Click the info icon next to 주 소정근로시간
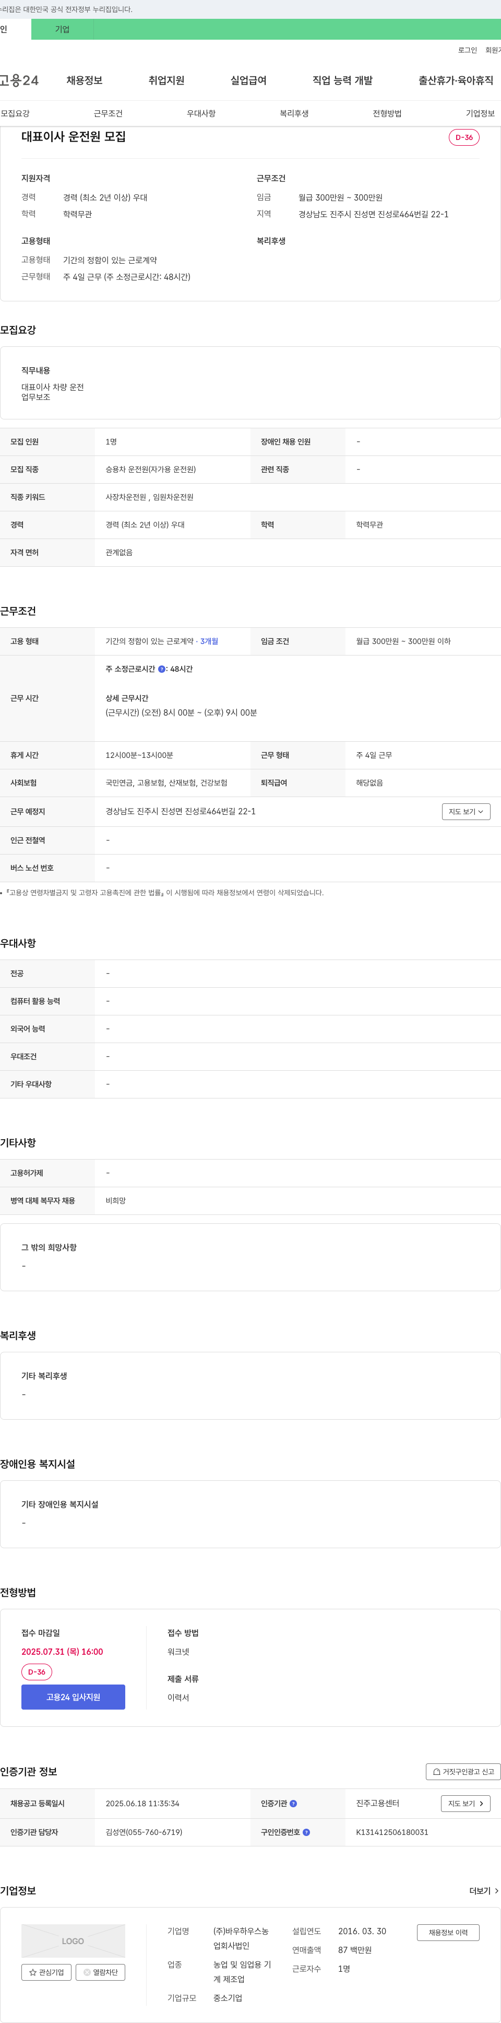This screenshot has width=501, height=2023. pos(161,669)
